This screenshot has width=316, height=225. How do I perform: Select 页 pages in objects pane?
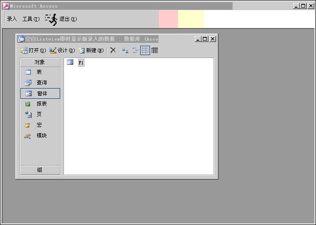pos(40,114)
